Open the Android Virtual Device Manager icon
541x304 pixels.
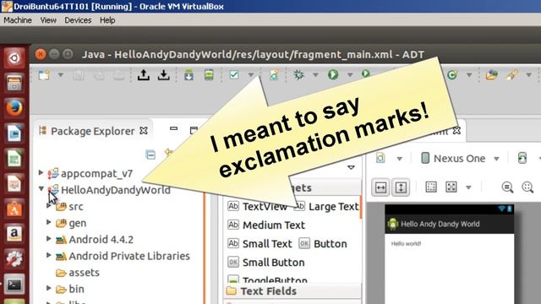[x=209, y=75]
